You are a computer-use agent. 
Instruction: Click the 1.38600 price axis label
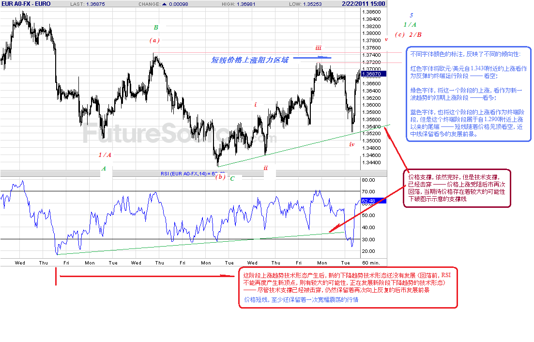click(x=371, y=12)
